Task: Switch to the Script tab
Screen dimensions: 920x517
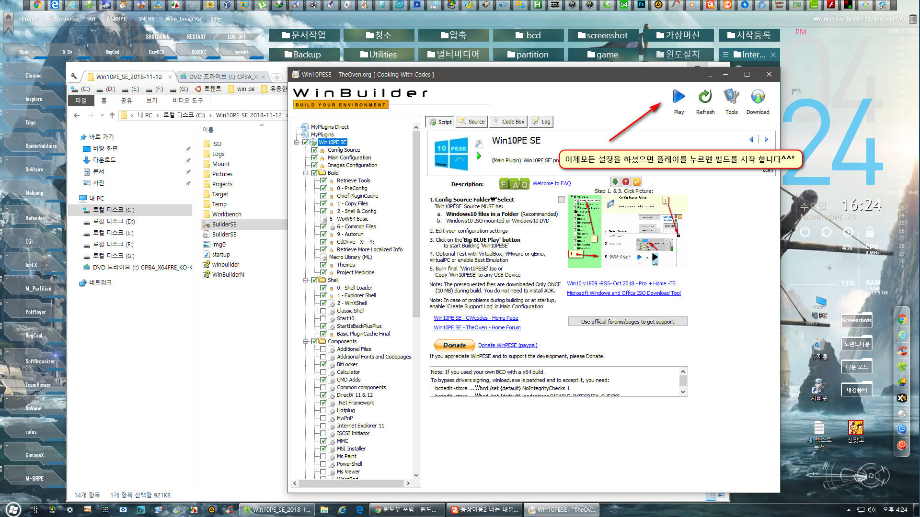Action: tap(440, 122)
